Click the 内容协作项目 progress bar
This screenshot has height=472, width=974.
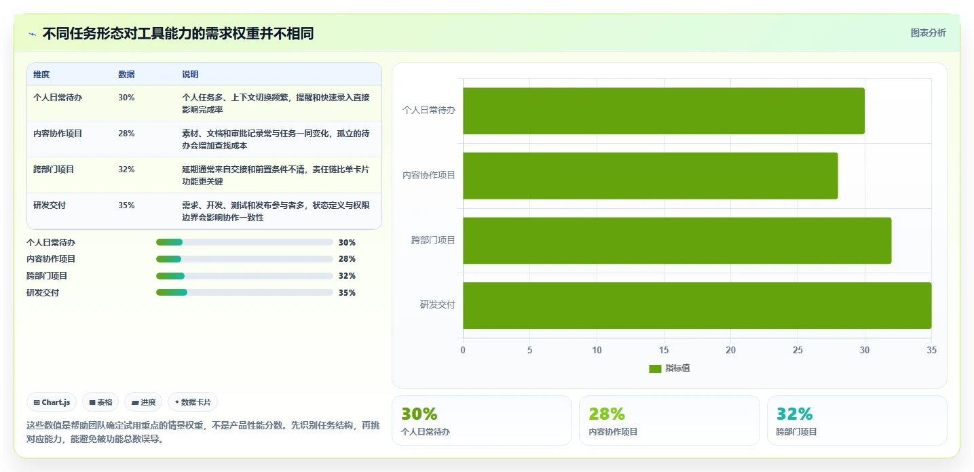[244, 259]
